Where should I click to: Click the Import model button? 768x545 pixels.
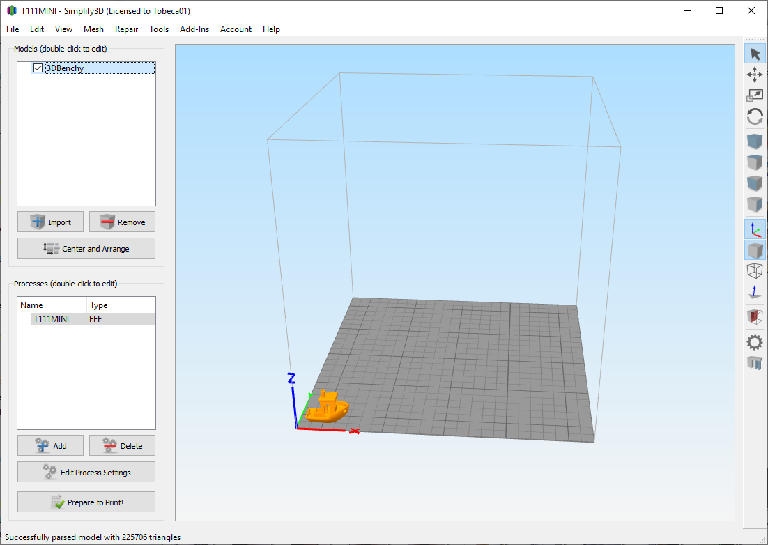pyautogui.click(x=50, y=222)
